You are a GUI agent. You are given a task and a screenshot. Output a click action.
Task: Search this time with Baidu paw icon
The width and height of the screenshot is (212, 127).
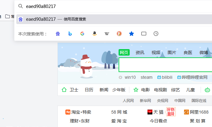tap(58, 34)
